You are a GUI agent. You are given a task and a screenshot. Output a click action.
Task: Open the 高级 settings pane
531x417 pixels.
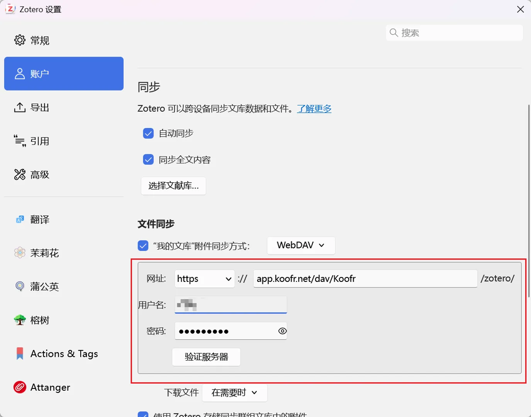coord(64,175)
